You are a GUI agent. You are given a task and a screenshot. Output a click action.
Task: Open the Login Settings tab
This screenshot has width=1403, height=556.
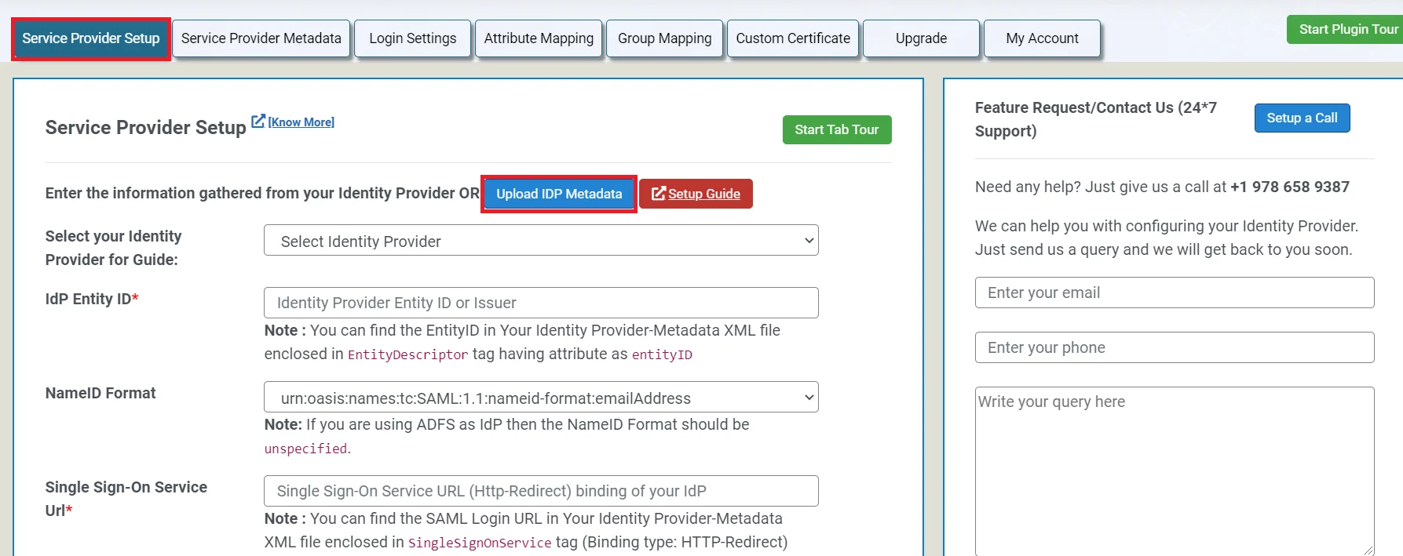tap(412, 38)
